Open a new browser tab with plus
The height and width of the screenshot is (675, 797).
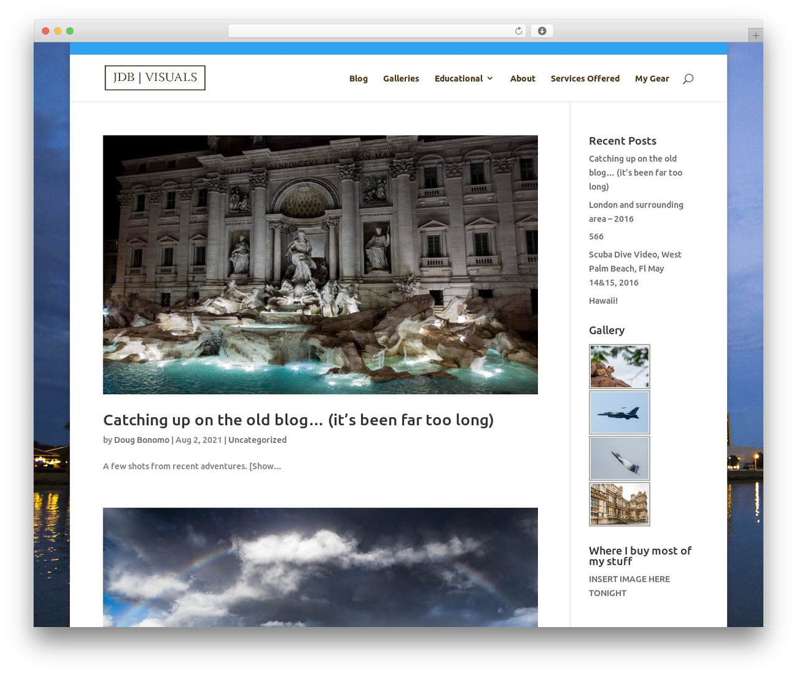coord(755,35)
